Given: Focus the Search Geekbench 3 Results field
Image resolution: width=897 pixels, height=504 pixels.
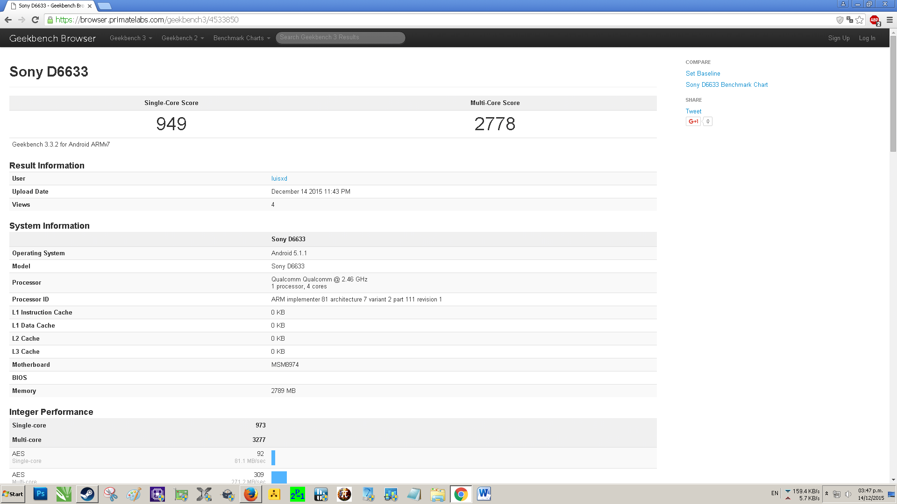Looking at the screenshot, I should 340,37.
